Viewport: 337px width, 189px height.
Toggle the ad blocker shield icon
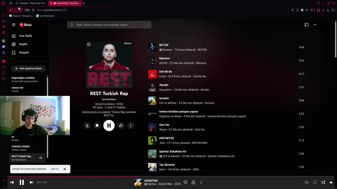point(302,10)
